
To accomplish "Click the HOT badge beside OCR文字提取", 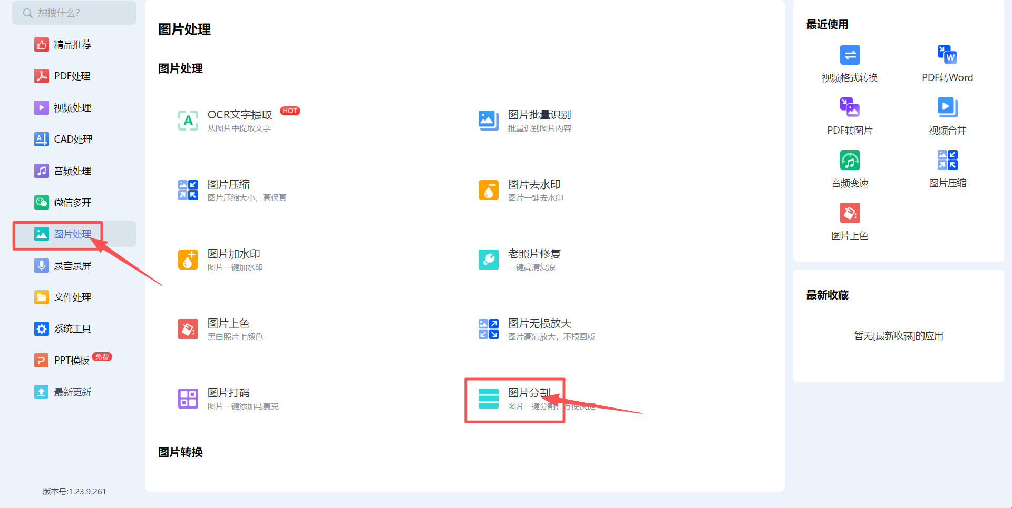I will pyautogui.click(x=290, y=111).
